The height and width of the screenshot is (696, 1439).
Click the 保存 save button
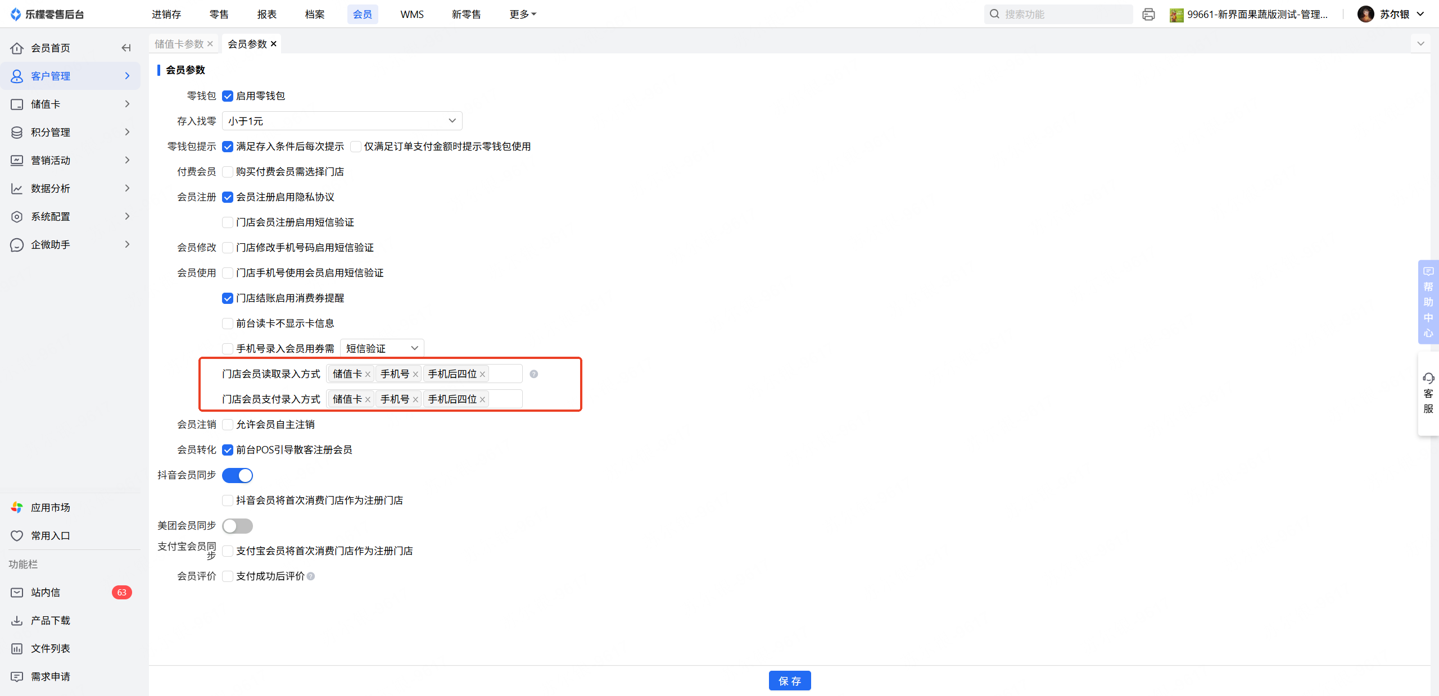click(789, 681)
